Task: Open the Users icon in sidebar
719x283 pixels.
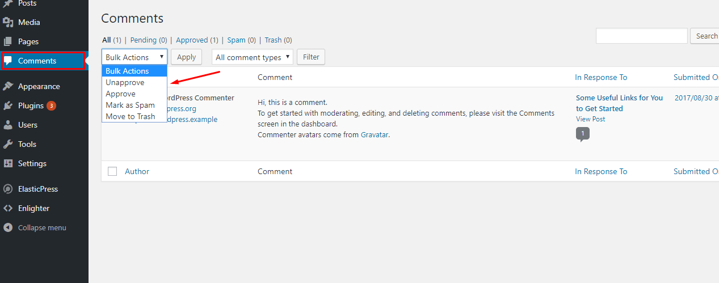Action: [x=8, y=125]
